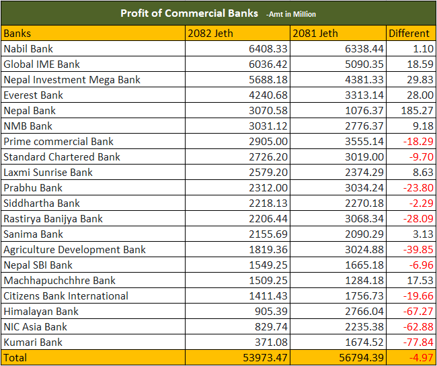Click the 'Rastirya Banijya Bank' cell
The width and height of the screenshot is (437, 366).
click(x=93, y=218)
